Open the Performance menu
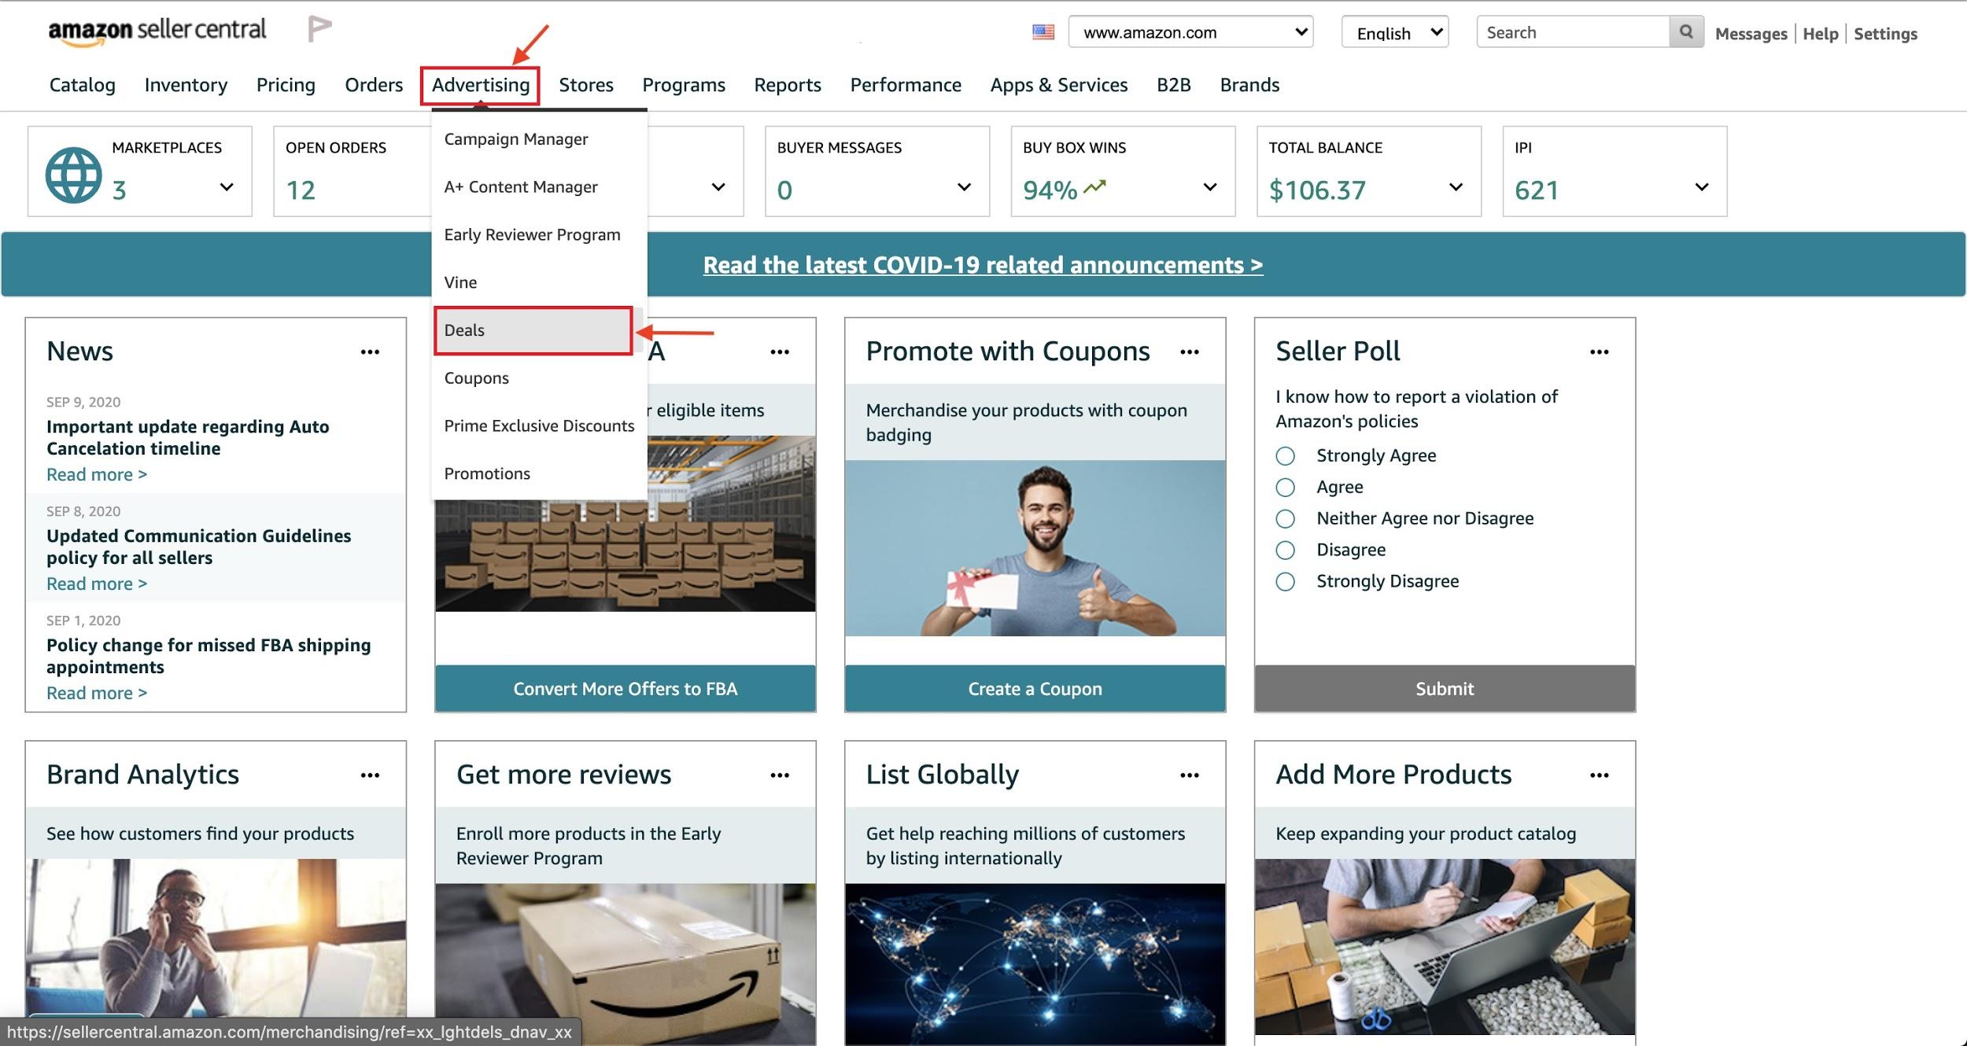This screenshot has height=1046, width=1967. [x=906, y=85]
